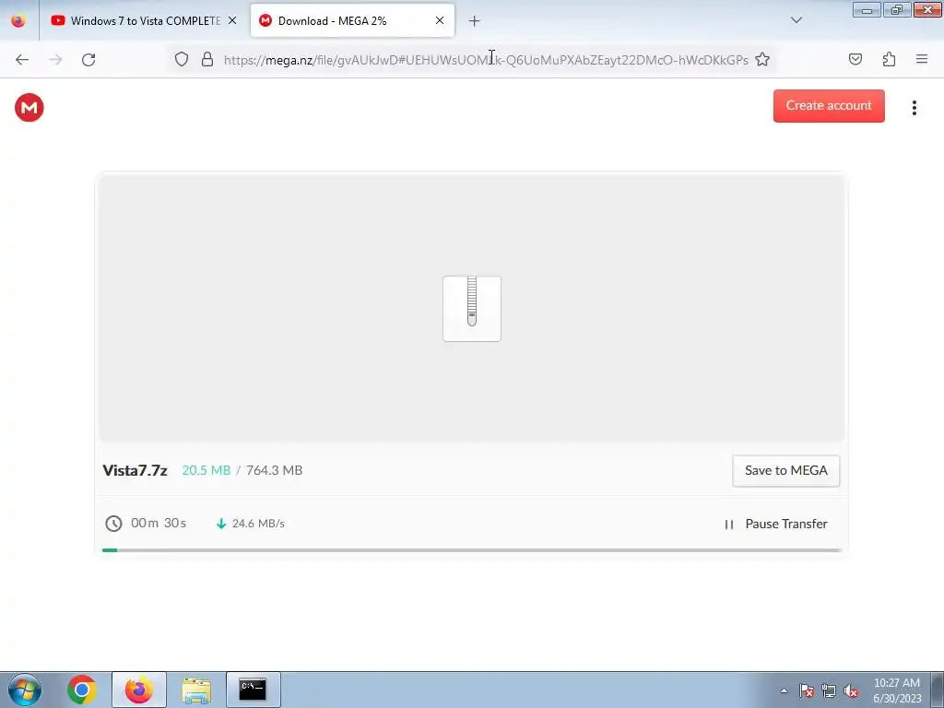Click the network status tray icon
Screen dimensions: 944x708
tap(829, 690)
